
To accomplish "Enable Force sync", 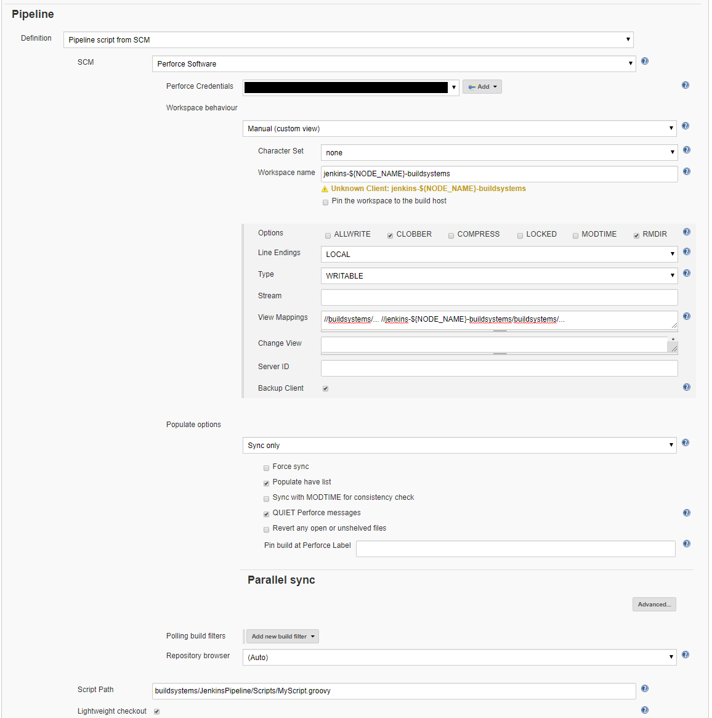I will click(266, 468).
